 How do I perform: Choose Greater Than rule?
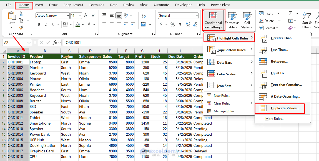283,38
